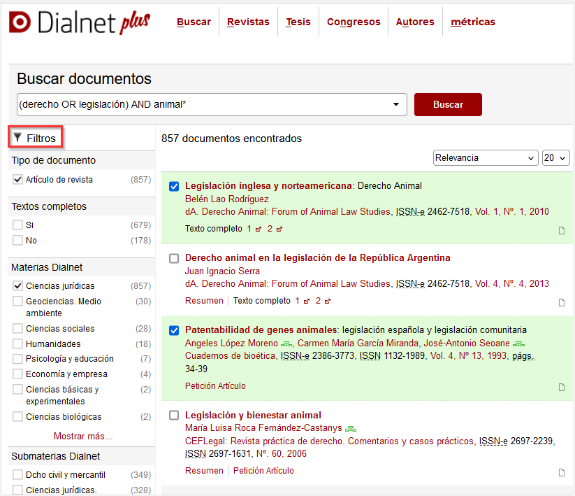The height and width of the screenshot is (496, 575).
Task: Open author Belén Lao Rodríguez
Action: [226, 199]
